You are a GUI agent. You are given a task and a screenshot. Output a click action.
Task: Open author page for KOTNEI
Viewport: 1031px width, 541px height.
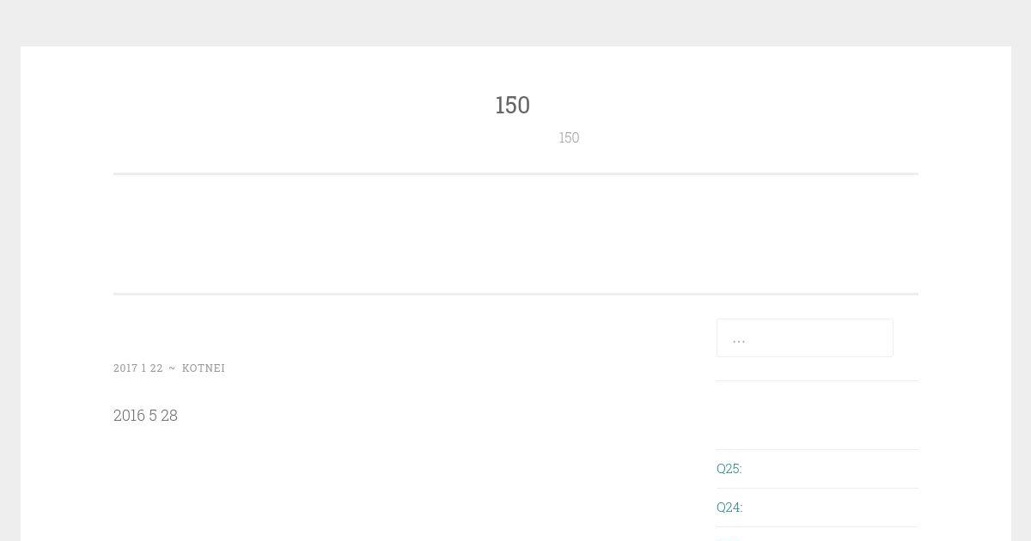[x=204, y=368]
